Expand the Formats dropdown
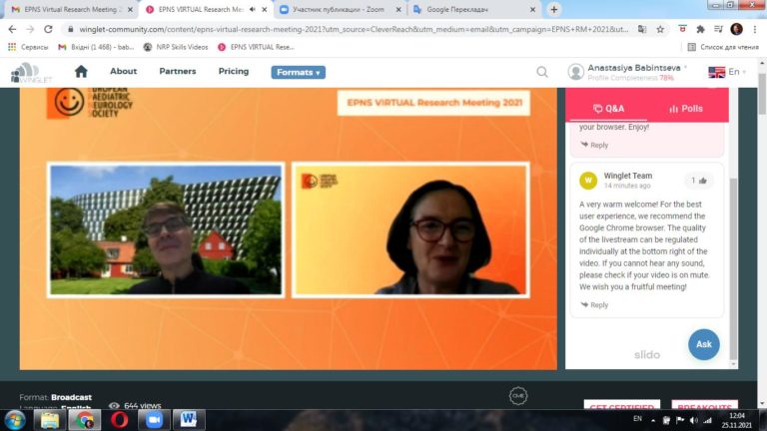The height and width of the screenshot is (431, 767). (x=298, y=72)
